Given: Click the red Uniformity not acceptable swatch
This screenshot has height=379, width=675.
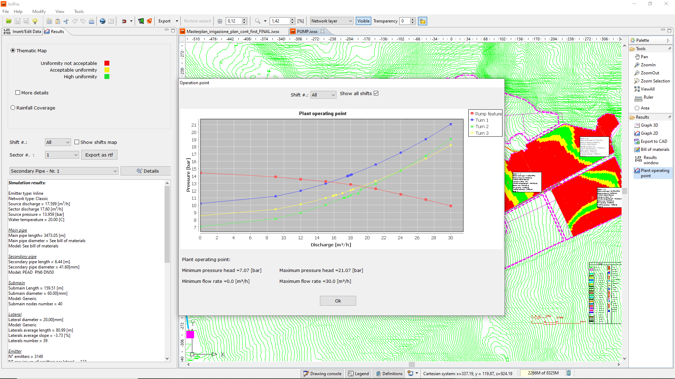Looking at the screenshot, I should 107,63.
